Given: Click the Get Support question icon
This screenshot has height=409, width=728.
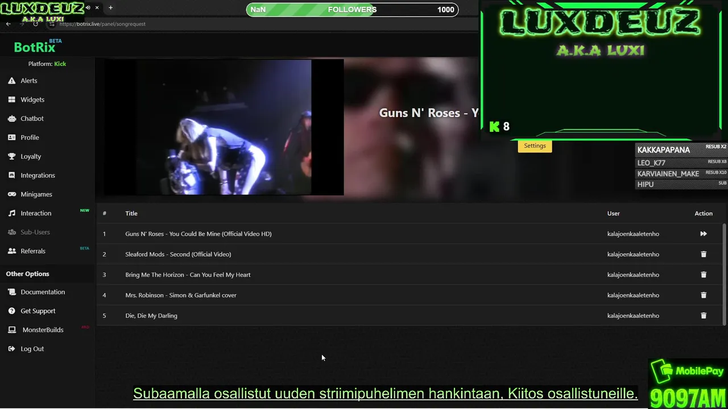Looking at the screenshot, I should (11, 311).
